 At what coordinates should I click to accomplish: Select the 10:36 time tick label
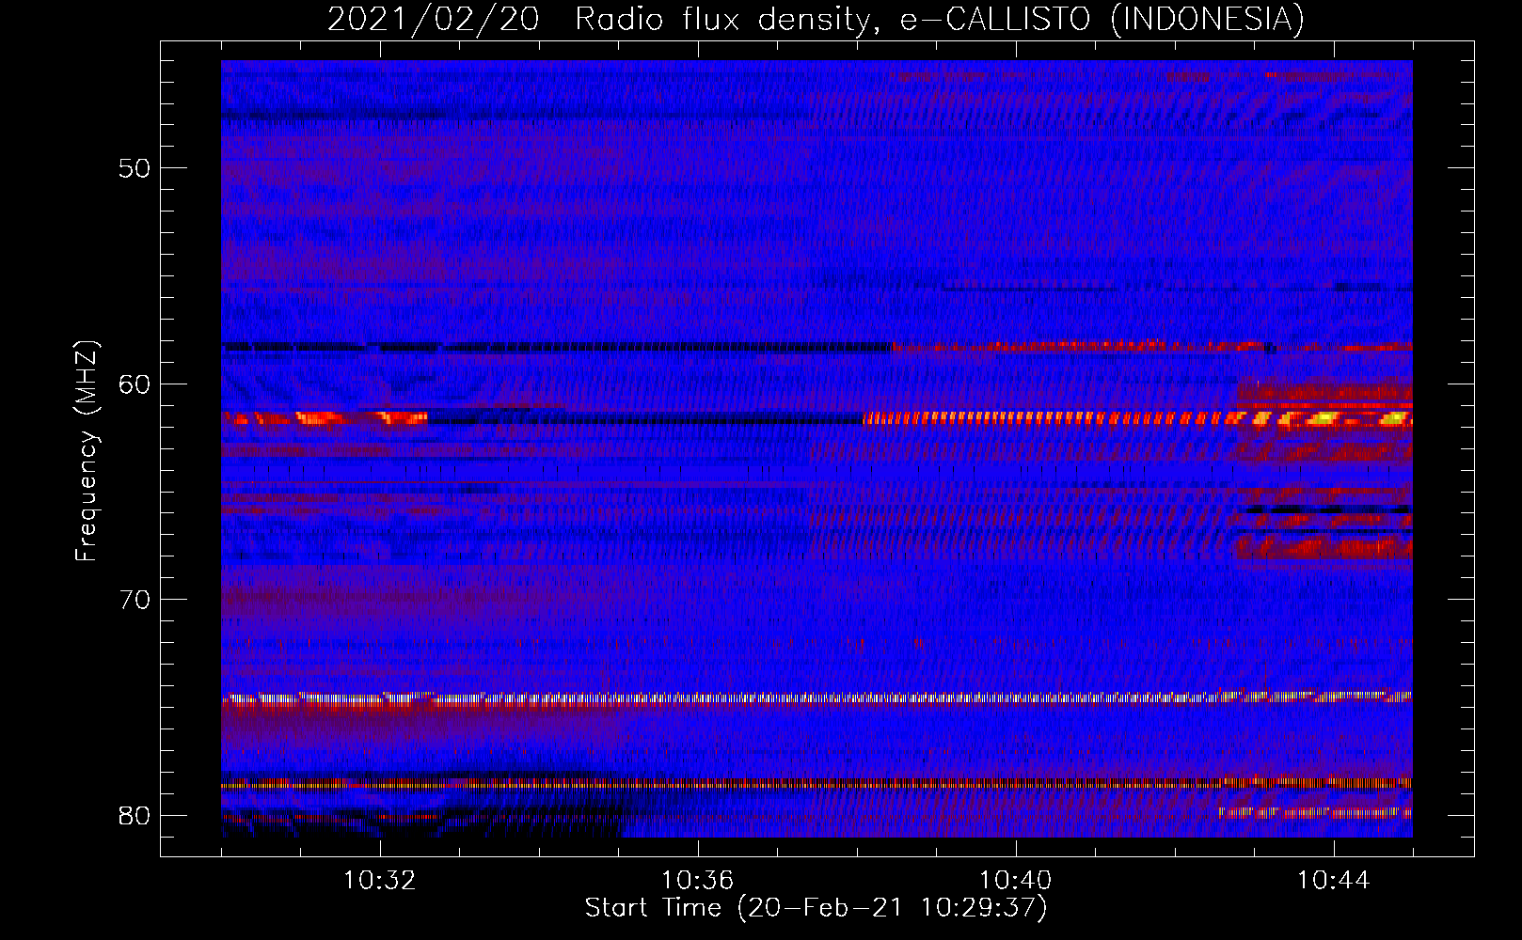(698, 881)
